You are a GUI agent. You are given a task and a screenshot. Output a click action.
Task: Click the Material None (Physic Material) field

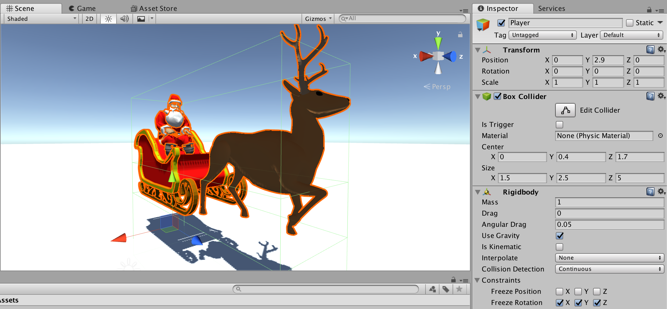tap(604, 136)
